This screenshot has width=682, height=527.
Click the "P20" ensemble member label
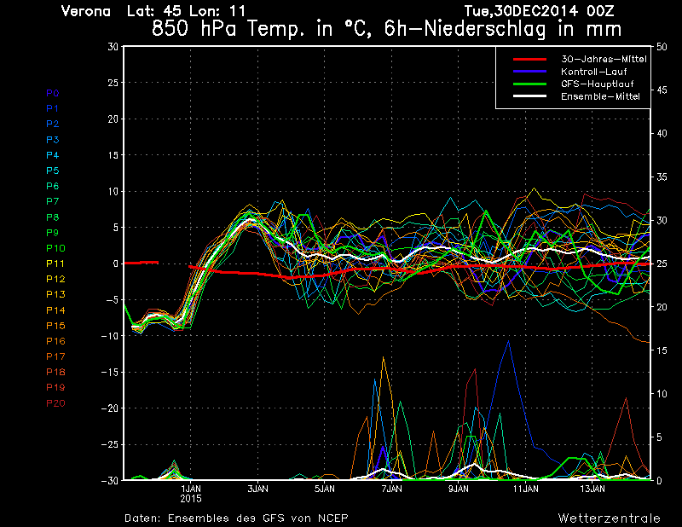click(55, 403)
